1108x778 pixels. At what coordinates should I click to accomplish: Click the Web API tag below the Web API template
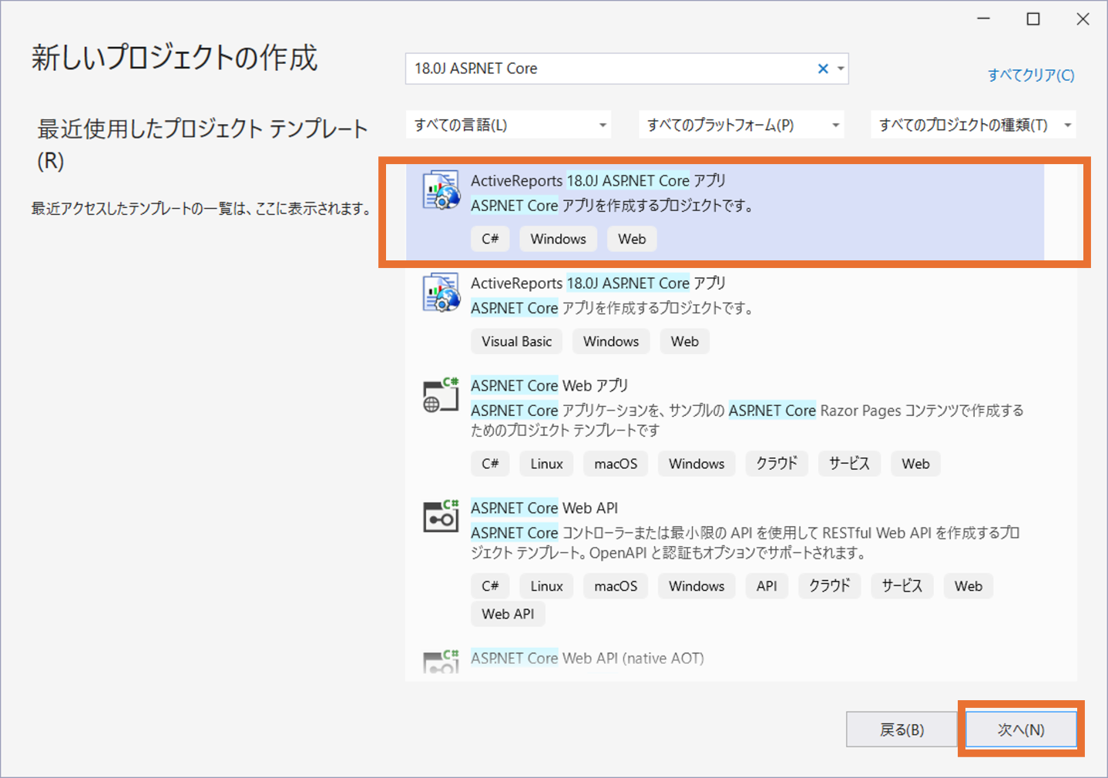(507, 614)
